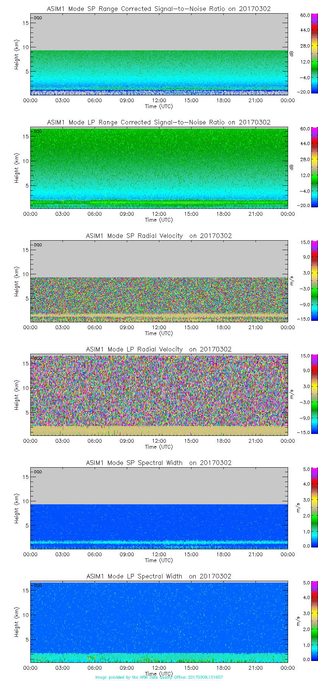The width and height of the screenshot is (318, 681).
Task: Click the LP Signal-to-Noise Ratio plot title
Action: click(x=159, y=122)
